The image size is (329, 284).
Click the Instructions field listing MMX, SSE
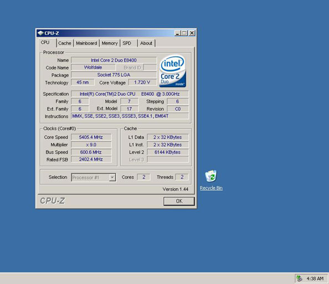(x=130, y=116)
